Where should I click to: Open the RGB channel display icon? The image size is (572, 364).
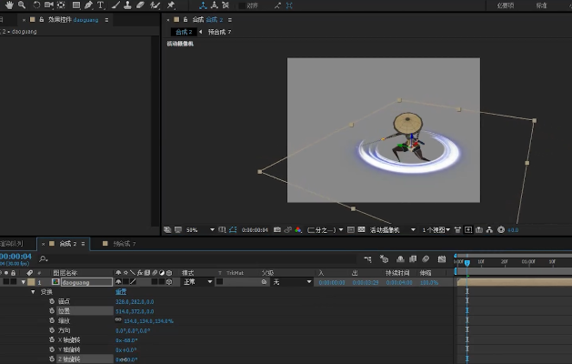(x=298, y=229)
